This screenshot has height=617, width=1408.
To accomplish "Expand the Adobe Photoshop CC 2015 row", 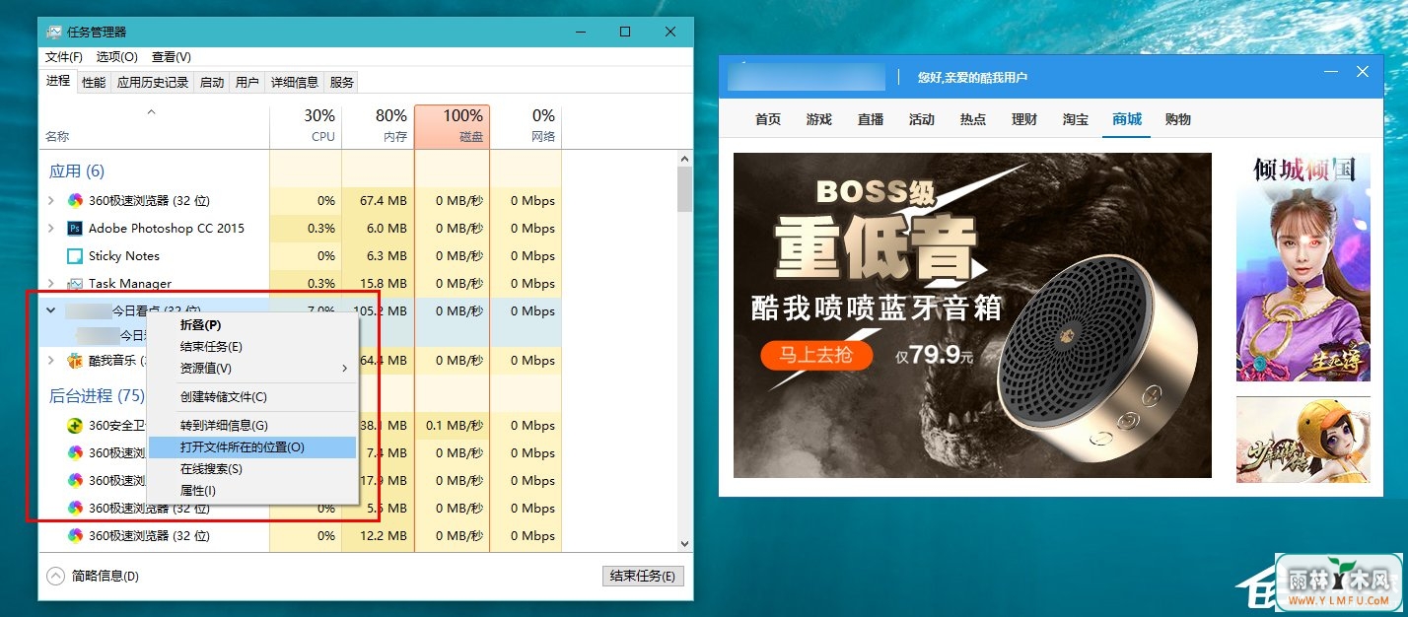I will (51, 228).
